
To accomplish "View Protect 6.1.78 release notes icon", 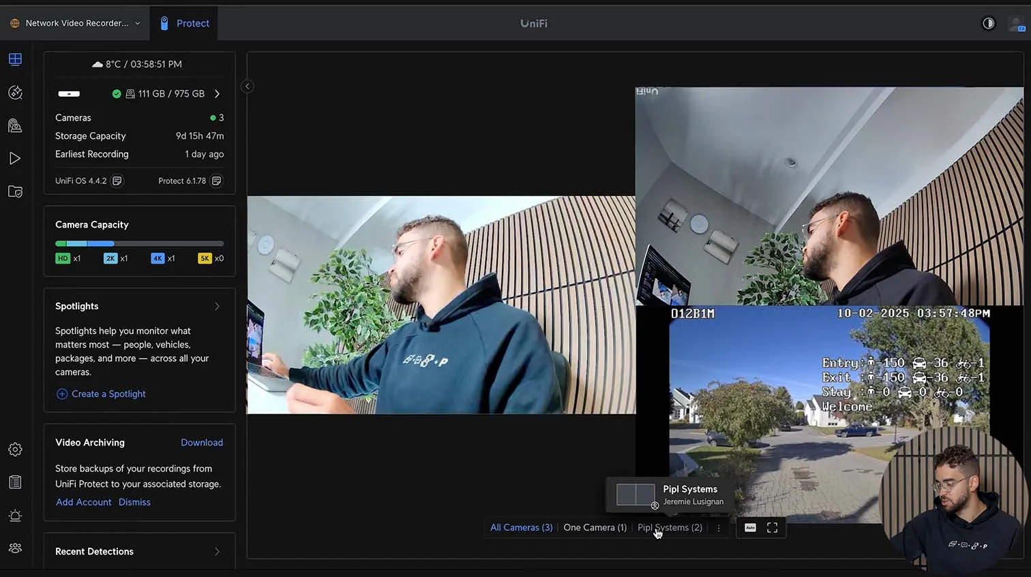I will coord(216,181).
